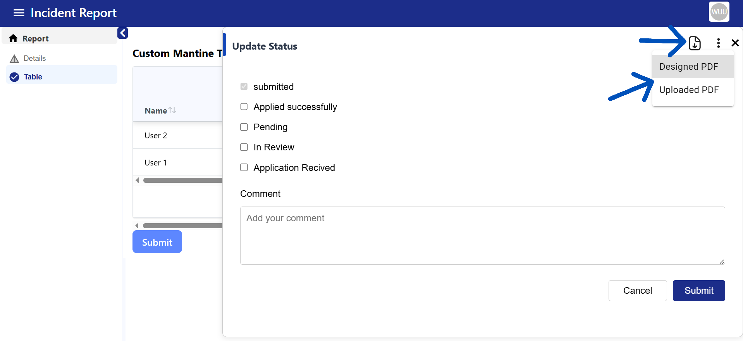Click the Add your comment text area
The image size is (743, 341).
tap(482, 235)
